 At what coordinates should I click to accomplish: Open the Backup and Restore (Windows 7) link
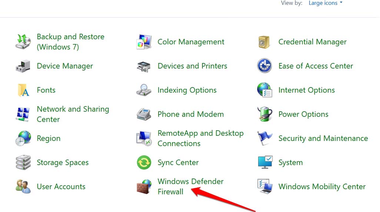point(70,42)
